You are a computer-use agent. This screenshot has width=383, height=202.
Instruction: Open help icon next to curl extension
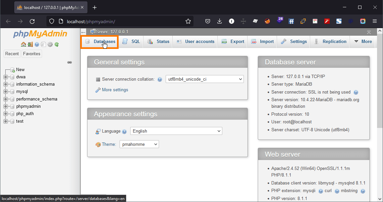pos(337,191)
